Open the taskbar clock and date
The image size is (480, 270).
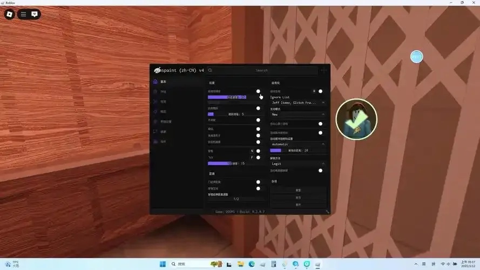468,264
